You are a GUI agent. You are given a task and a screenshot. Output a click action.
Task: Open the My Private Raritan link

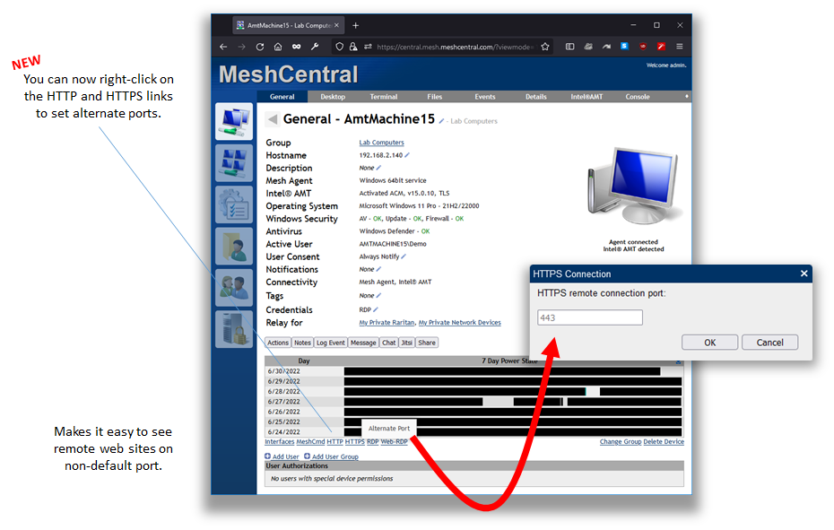[387, 323]
